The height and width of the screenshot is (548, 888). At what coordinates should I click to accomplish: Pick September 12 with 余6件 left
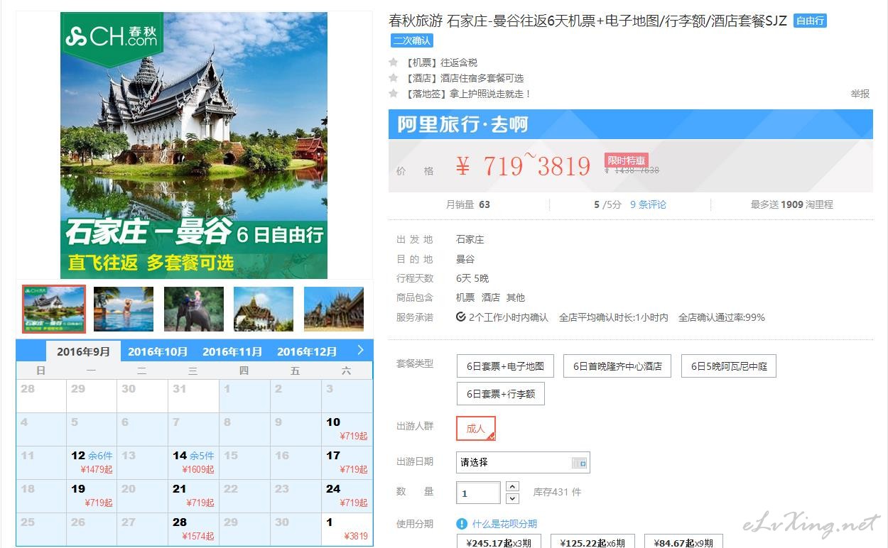coord(92,463)
